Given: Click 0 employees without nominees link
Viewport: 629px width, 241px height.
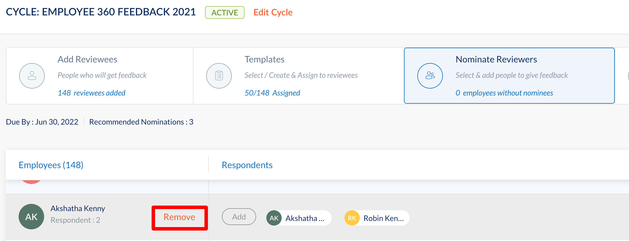Looking at the screenshot, I should coord(504,93).
